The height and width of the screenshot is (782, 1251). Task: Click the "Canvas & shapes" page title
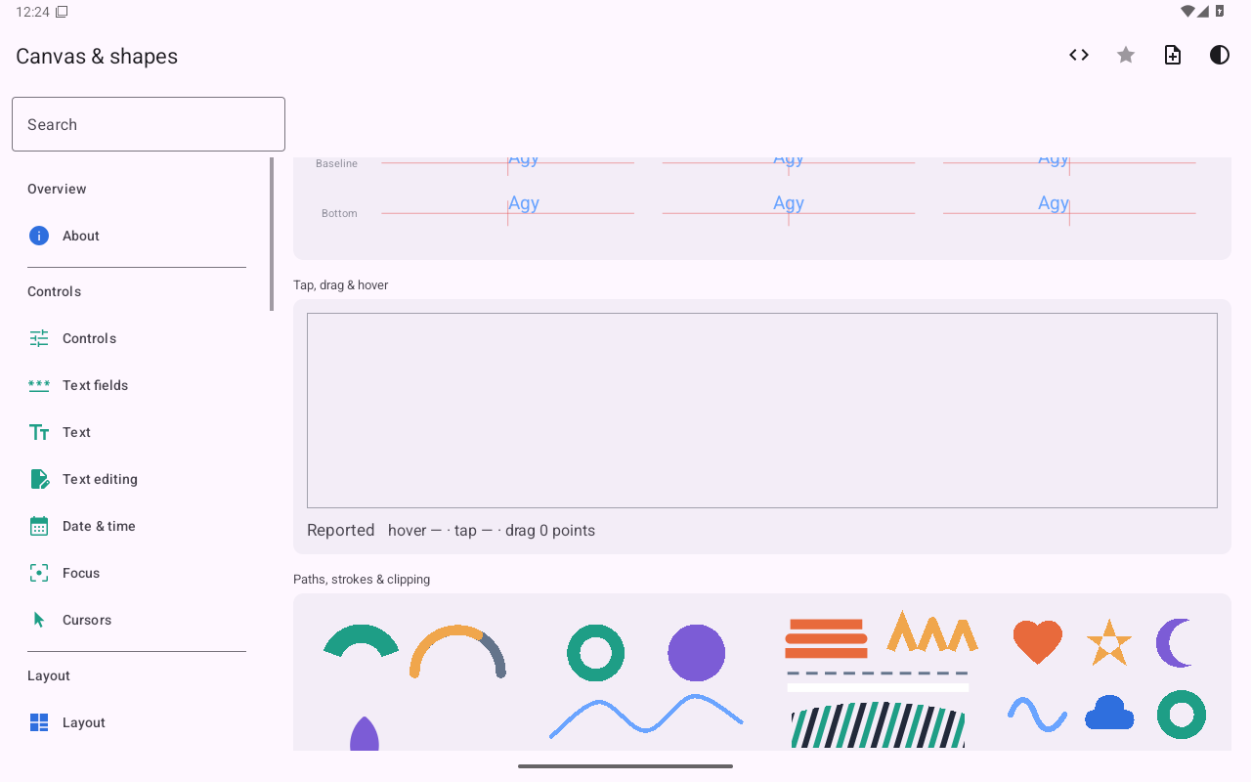click(x=97, y=56)
